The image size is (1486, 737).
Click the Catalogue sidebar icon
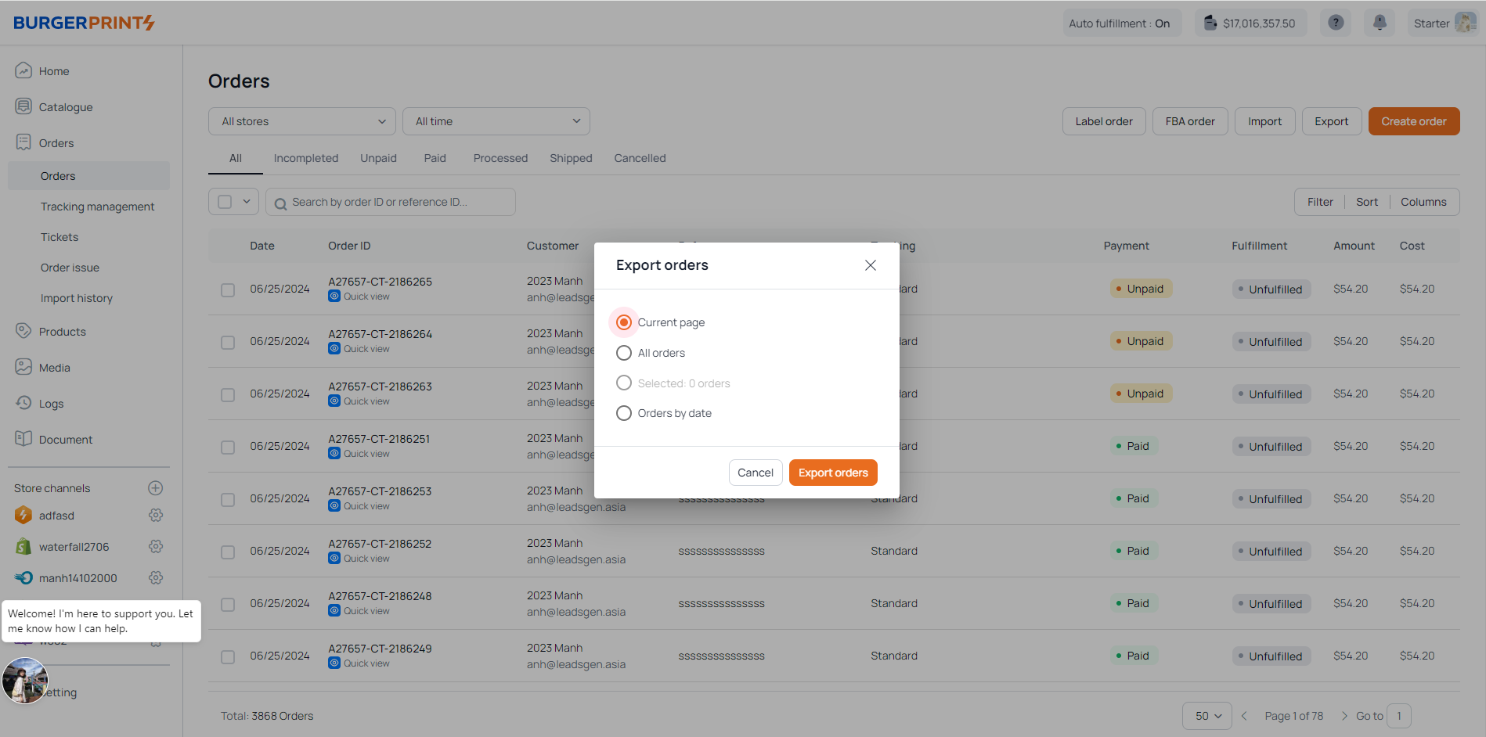point(23,106)
